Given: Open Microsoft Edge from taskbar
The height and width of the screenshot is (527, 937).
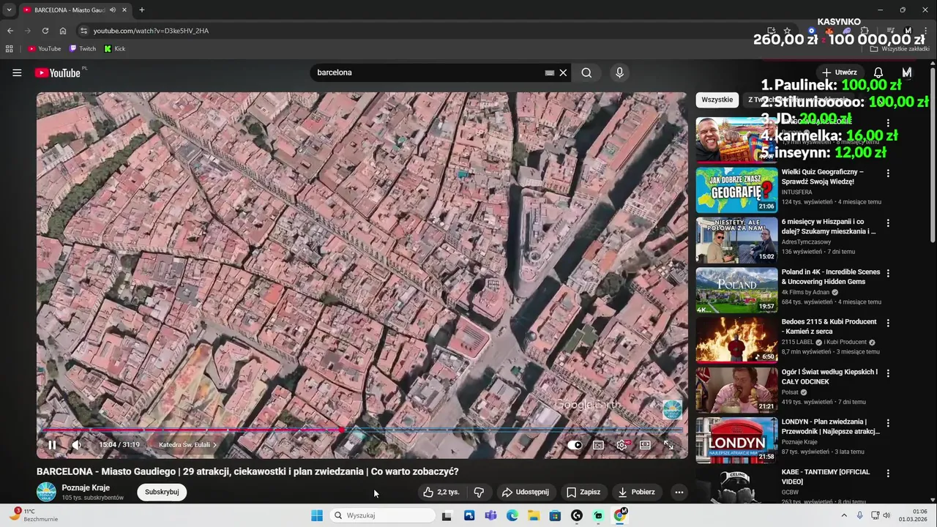Looking at the screenshot, I should coord(512,515).
